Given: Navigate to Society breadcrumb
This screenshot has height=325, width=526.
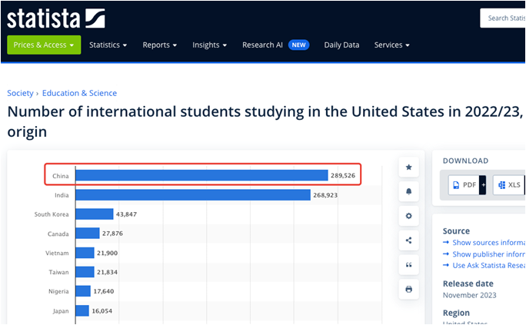Looking at the screenshot, I should tap(20, 93).
